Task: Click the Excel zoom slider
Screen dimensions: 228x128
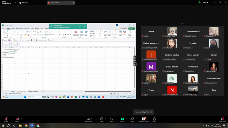Action: tap(126, 94)
